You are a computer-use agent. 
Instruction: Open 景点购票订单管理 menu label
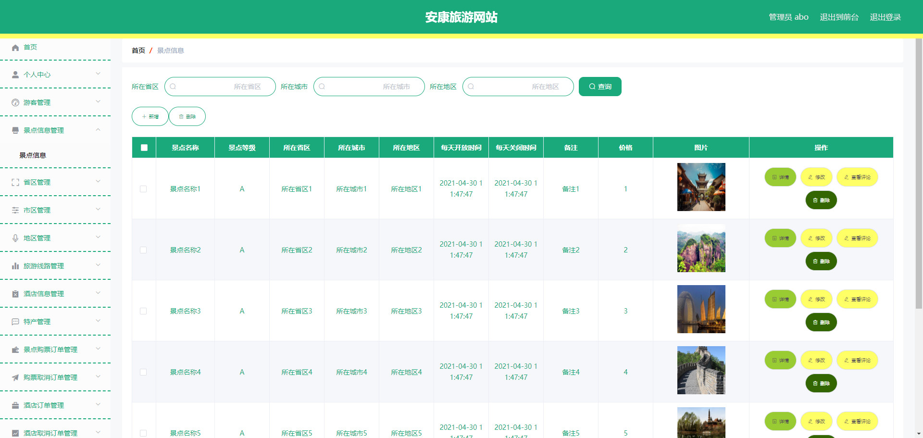click(x=50, y=350)
